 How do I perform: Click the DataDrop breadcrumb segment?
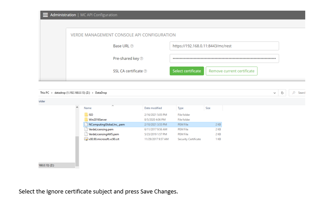point(101,93)
